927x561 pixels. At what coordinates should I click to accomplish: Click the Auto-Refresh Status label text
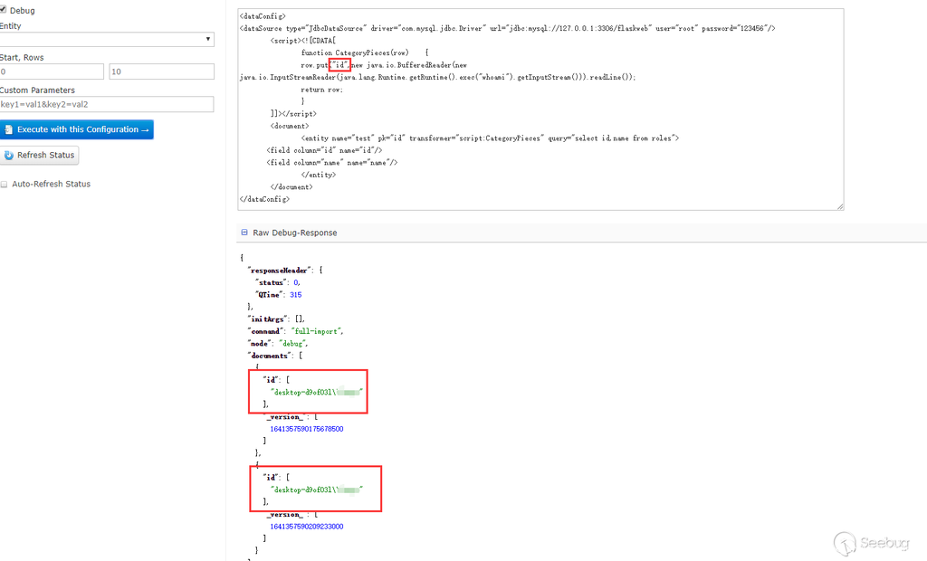pyautogui.click(x=51, y=185)
